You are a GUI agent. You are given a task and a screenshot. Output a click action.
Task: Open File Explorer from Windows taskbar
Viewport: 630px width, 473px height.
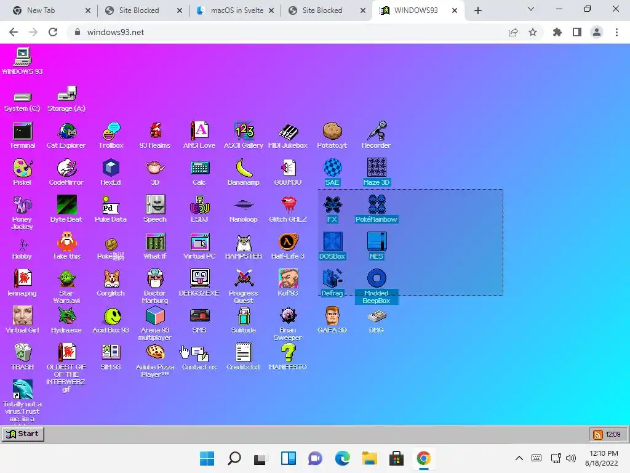(x=369, y=458)
